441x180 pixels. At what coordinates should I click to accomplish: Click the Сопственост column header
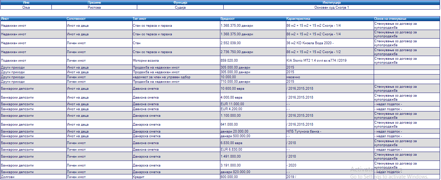pyautogui.click(x=76, y=19)
